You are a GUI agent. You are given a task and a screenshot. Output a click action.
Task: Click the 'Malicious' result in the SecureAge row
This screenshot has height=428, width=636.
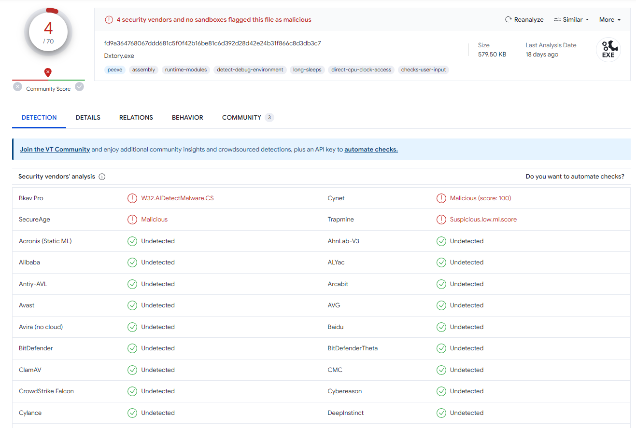tap(155, 220)
